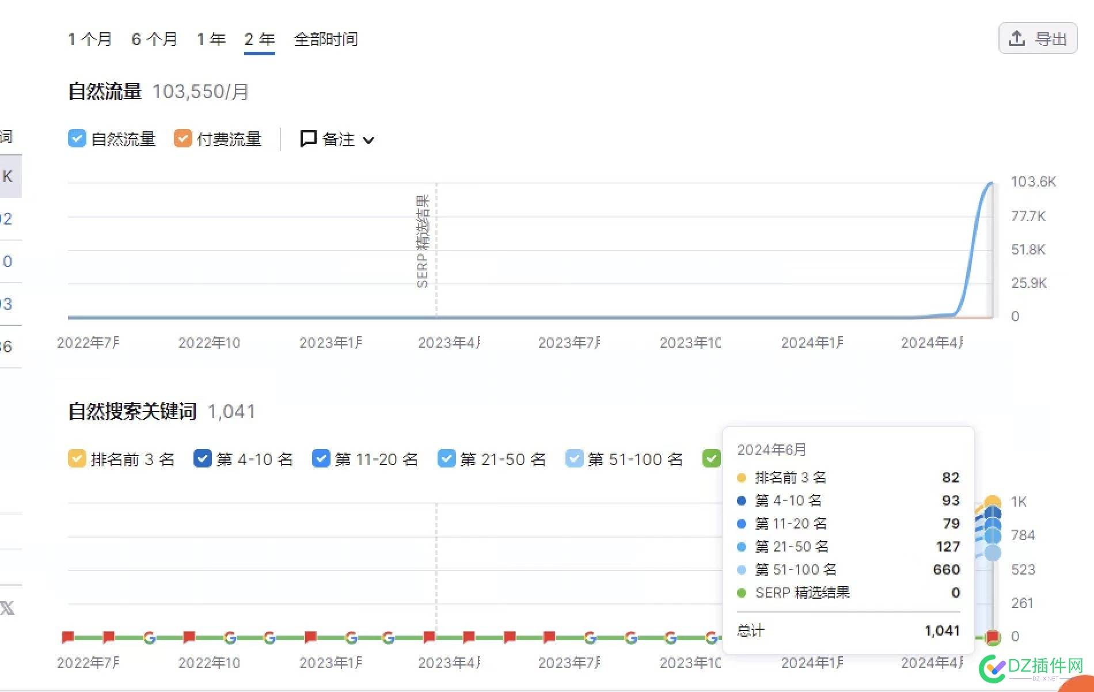Click the 103,550/月 traffic value
This screenshot has width=1094, height=692.
pyautogui.click(x=200, y=92)
